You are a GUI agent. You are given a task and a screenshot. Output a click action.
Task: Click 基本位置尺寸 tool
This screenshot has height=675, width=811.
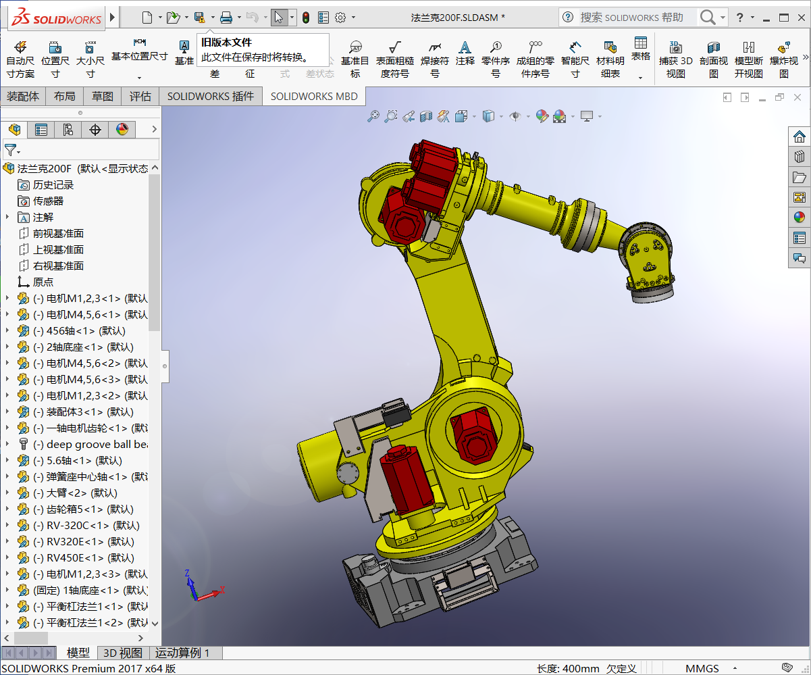(x=140, y=51)
